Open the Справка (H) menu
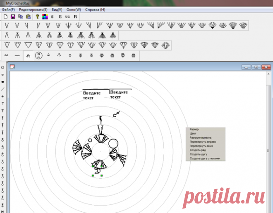The width and height of the screenshot is (273, 213). tap(95, 10)
